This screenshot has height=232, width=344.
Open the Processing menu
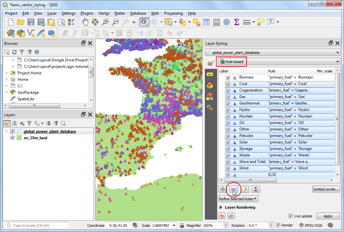pyautogui.click(x=173, y=13)
